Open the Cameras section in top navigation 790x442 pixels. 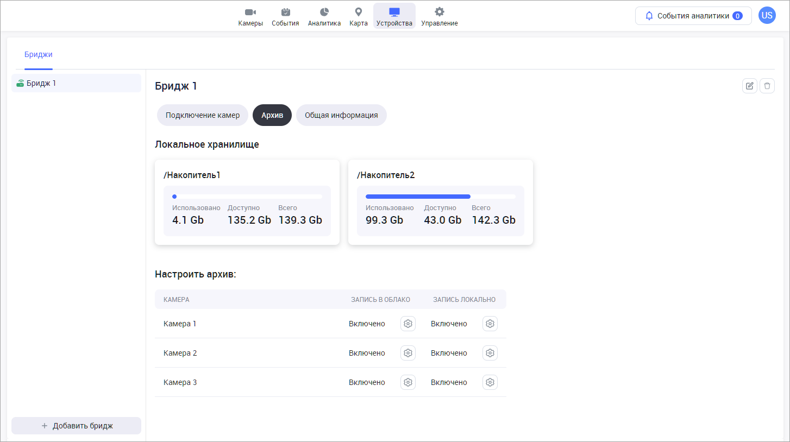[x=250, y=16]
